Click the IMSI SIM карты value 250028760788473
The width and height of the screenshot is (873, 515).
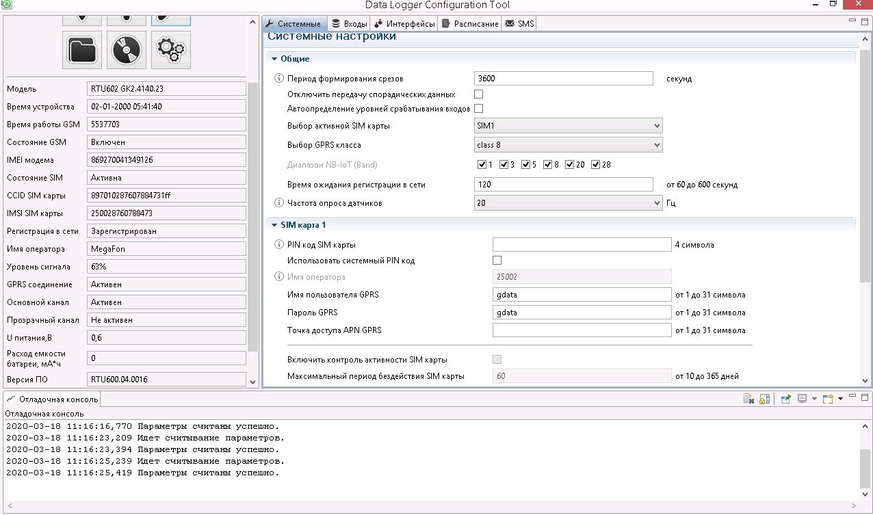(x=166, y=213)
